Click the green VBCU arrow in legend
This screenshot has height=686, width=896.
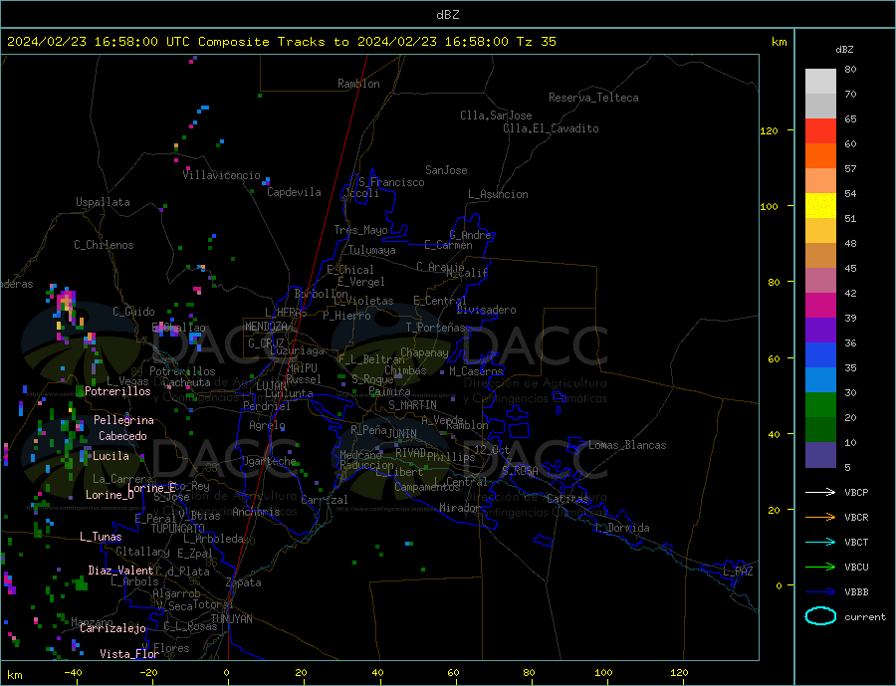click(820, 568)
